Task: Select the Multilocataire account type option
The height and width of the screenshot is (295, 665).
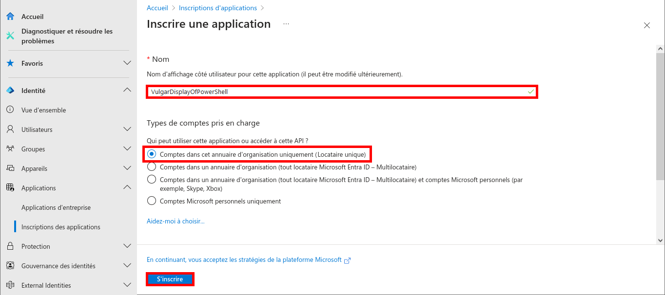Action: click(152, 166)
